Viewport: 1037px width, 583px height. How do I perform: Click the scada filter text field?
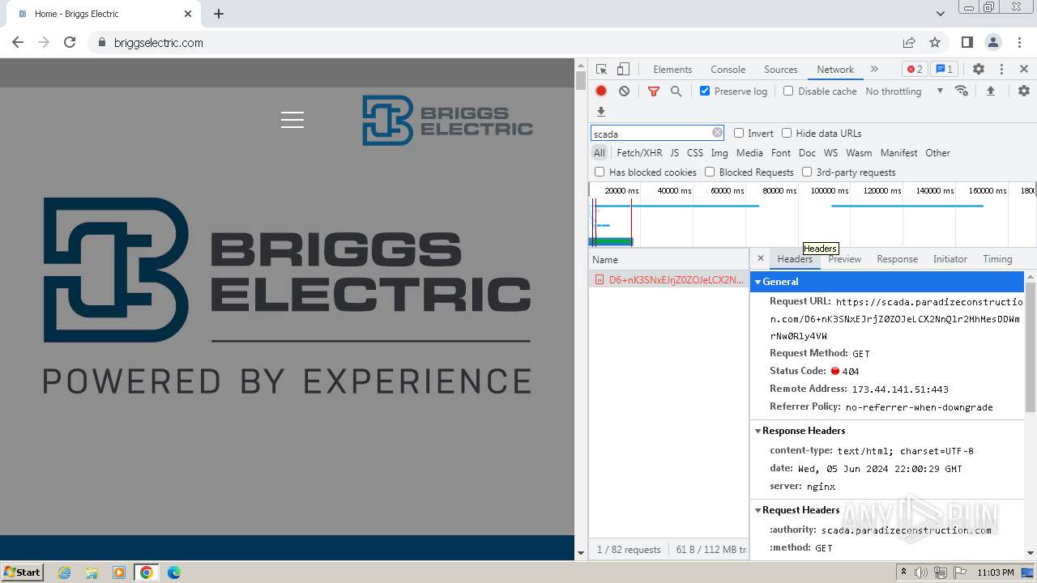(x=651, y=134)
